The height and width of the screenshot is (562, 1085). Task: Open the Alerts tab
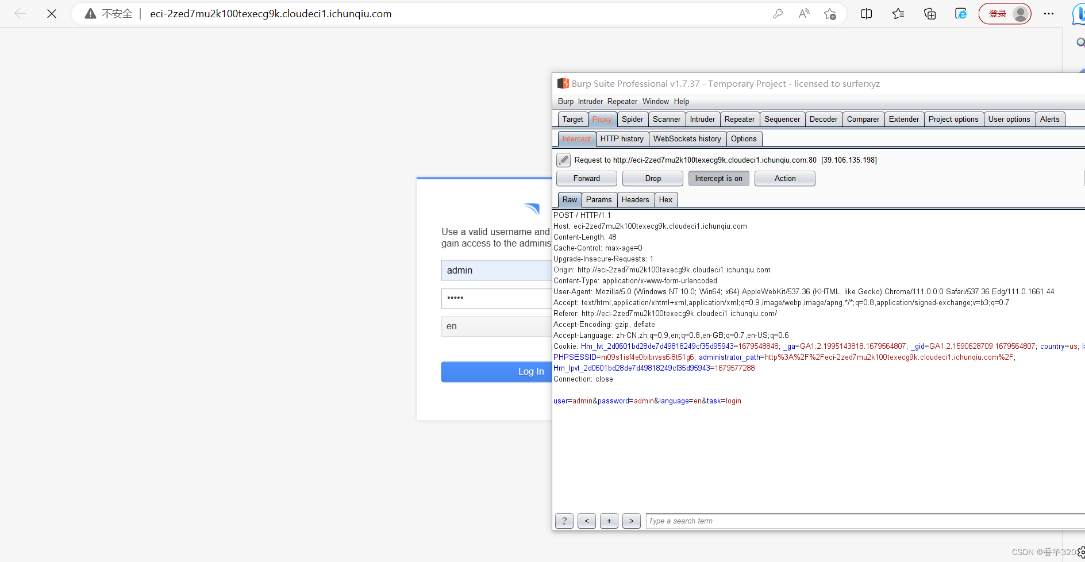[x=1050, y=120]
